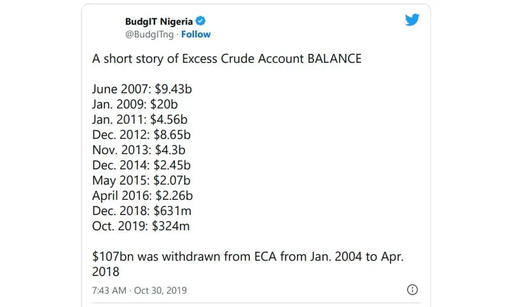Image resolution: width=510 pixels, height=307 pixels.
Task: Select the Nov. 2013: $4.3b line
Action: [139, 150]
